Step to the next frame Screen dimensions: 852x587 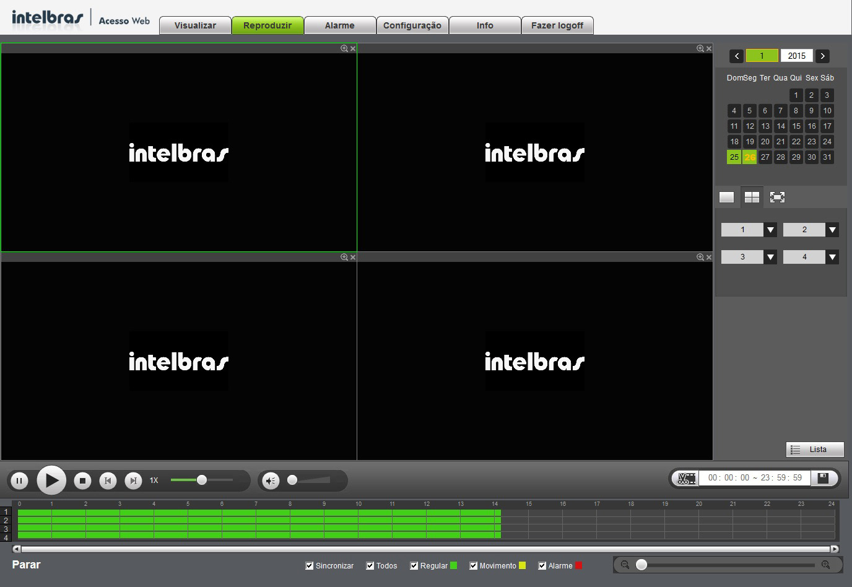pos(133,480)
